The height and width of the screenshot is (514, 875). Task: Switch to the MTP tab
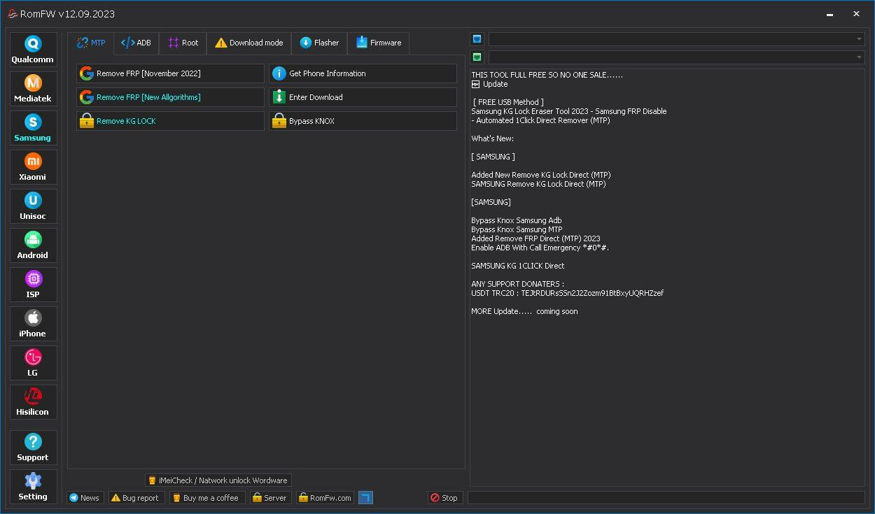coord(91,43)
